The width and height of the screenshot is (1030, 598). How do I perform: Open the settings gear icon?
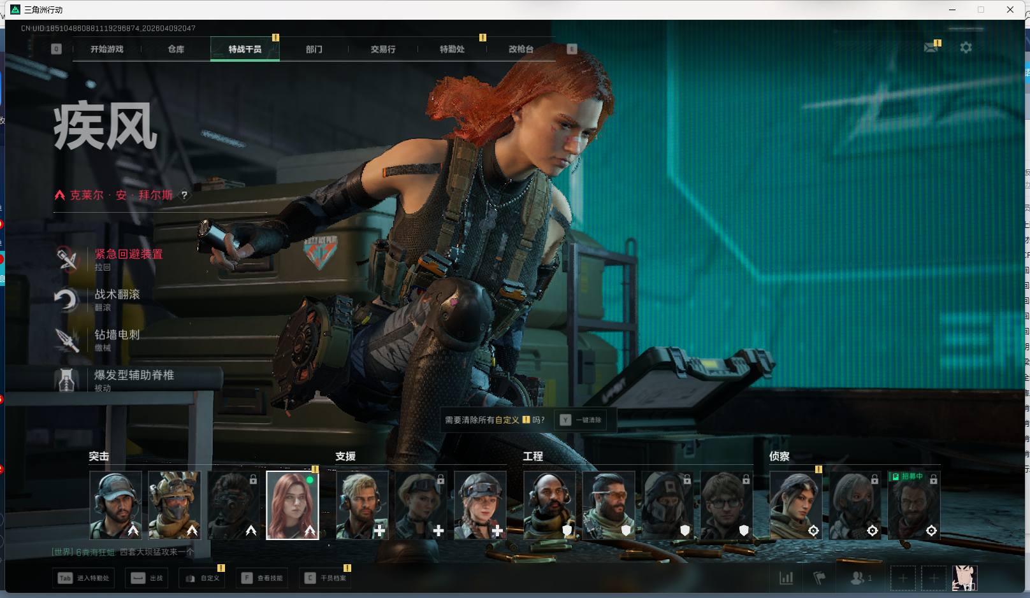pyautogui.click(x=966, y=48)
